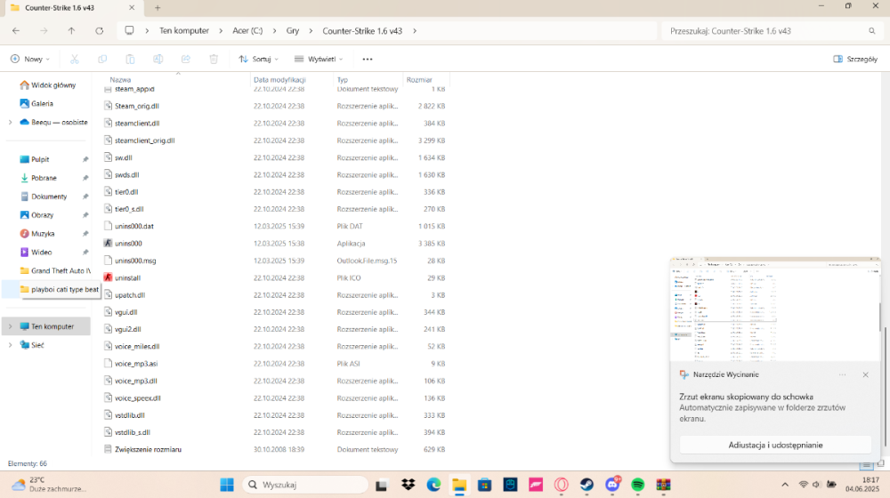This screenshot has width=890, height=498.
Task: Expand the Beequ — osobiste tree node
Action: (x=10, y=122)
